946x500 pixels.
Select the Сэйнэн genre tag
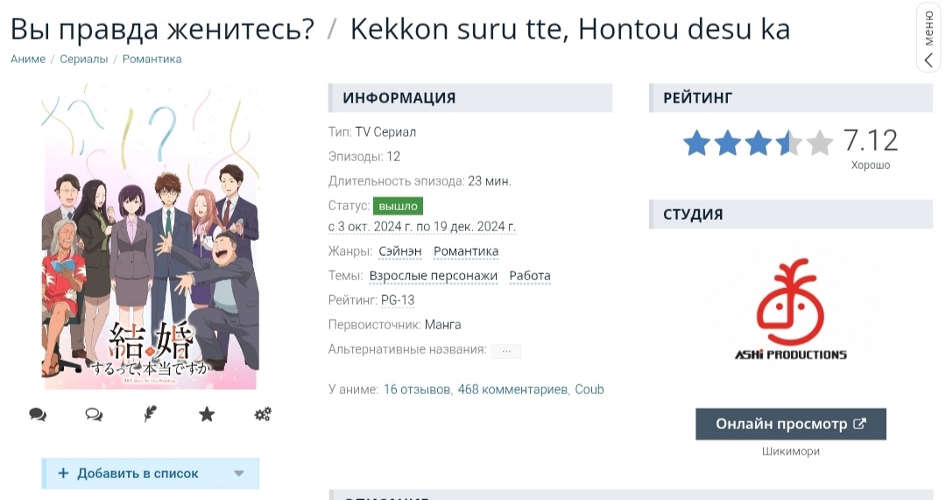(x=400, y=251)
